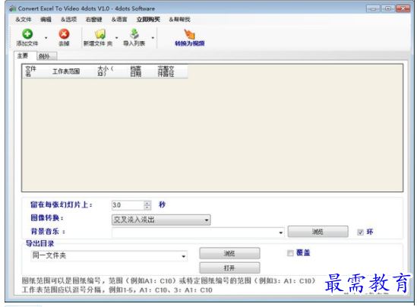417x307 pixels.
Task: Expand the Add Folder dropdown arrow
Action: click(x=116, y=38)
